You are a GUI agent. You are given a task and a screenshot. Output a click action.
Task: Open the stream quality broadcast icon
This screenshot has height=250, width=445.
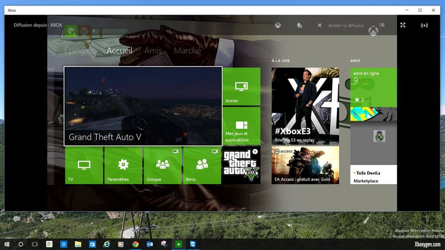(x=424, y=25)
